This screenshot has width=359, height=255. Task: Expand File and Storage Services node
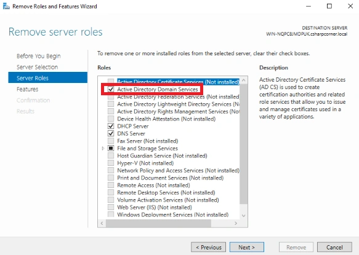[103, 148]
